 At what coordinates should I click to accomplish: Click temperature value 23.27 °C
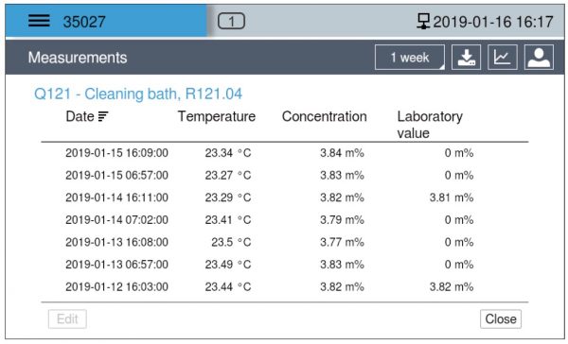click(228, 176)
